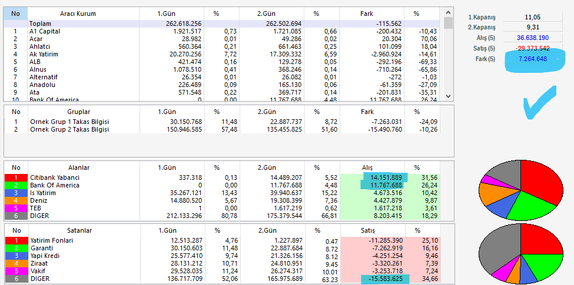574x285 pixels.
Task: Click the Vakif name in Satanlar
Action: [38, 271]
